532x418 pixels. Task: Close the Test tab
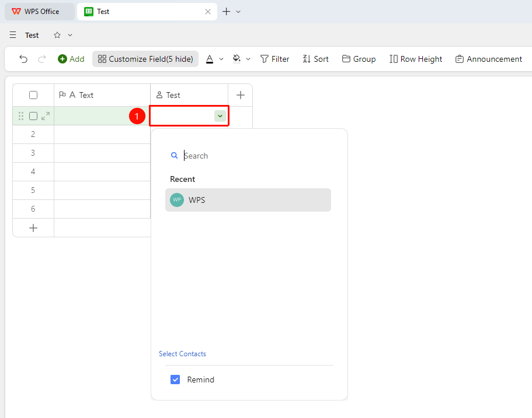(208, 12)
